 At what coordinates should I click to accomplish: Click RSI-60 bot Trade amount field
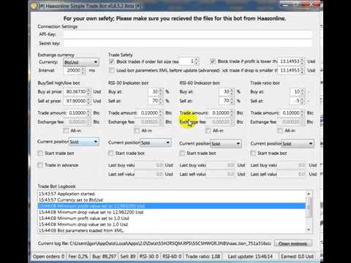222,113
